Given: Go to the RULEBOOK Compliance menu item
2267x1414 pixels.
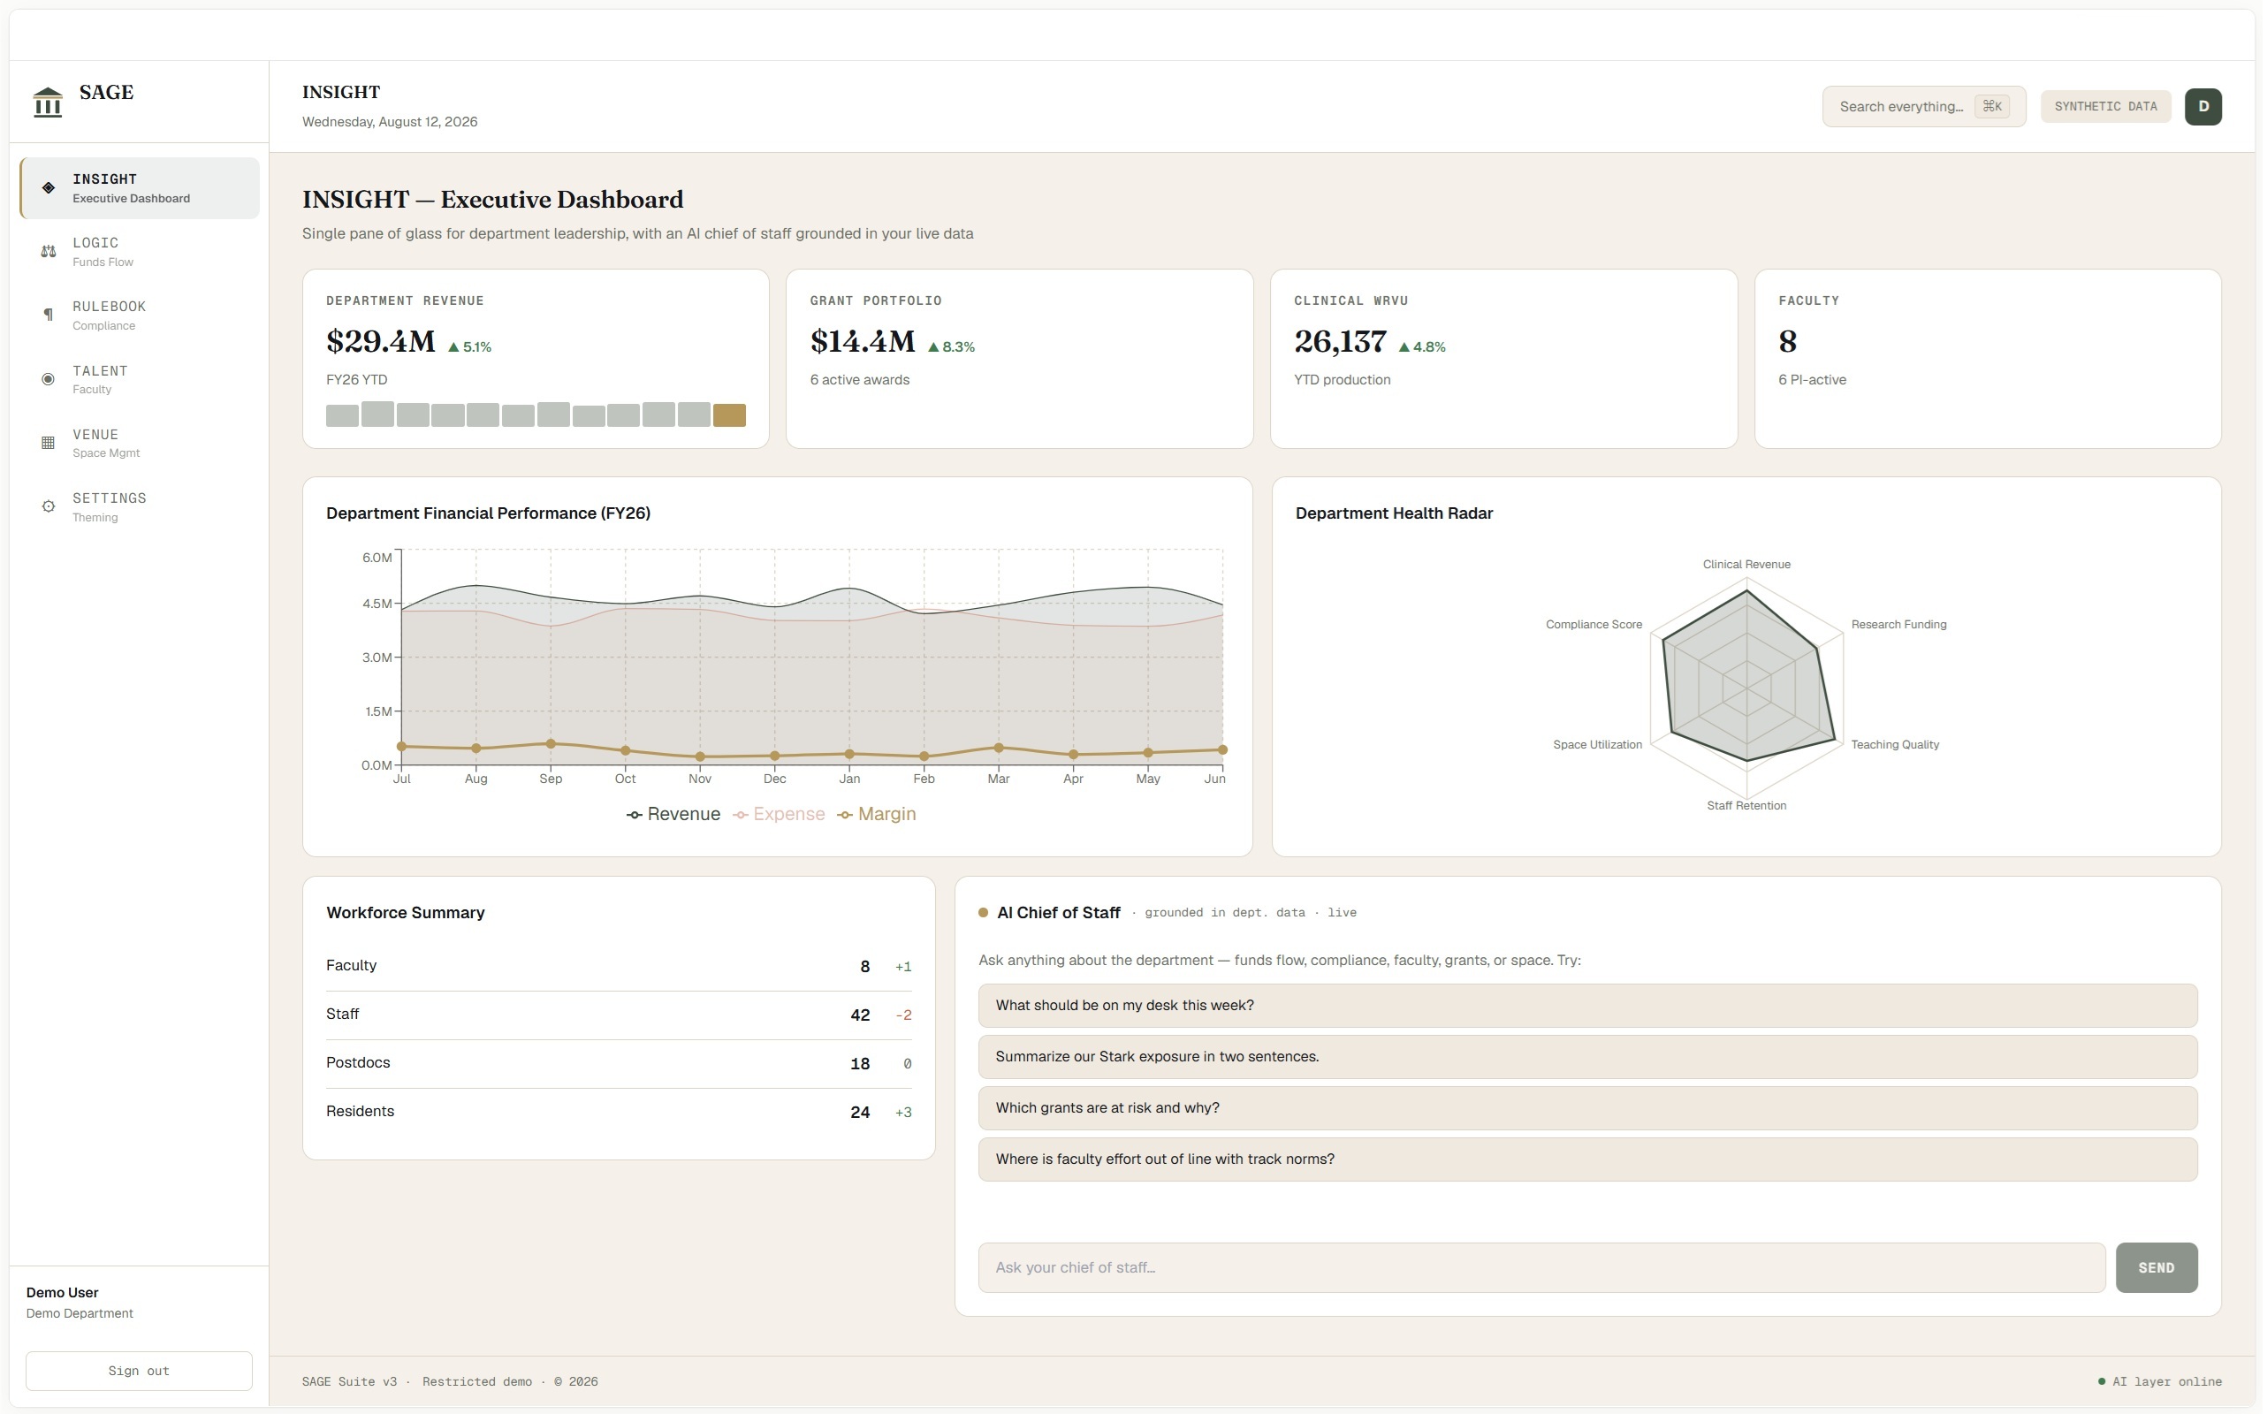Looking at the screenshot, I should [141, 315].
